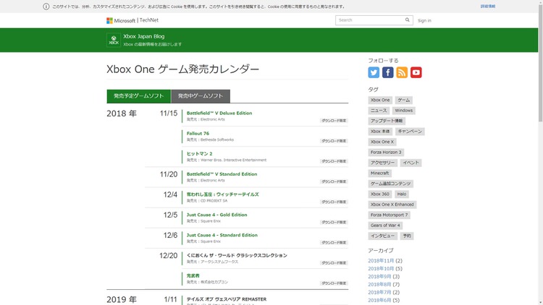Select the インタビュー tag
The image size is (543, 305).
383,236
